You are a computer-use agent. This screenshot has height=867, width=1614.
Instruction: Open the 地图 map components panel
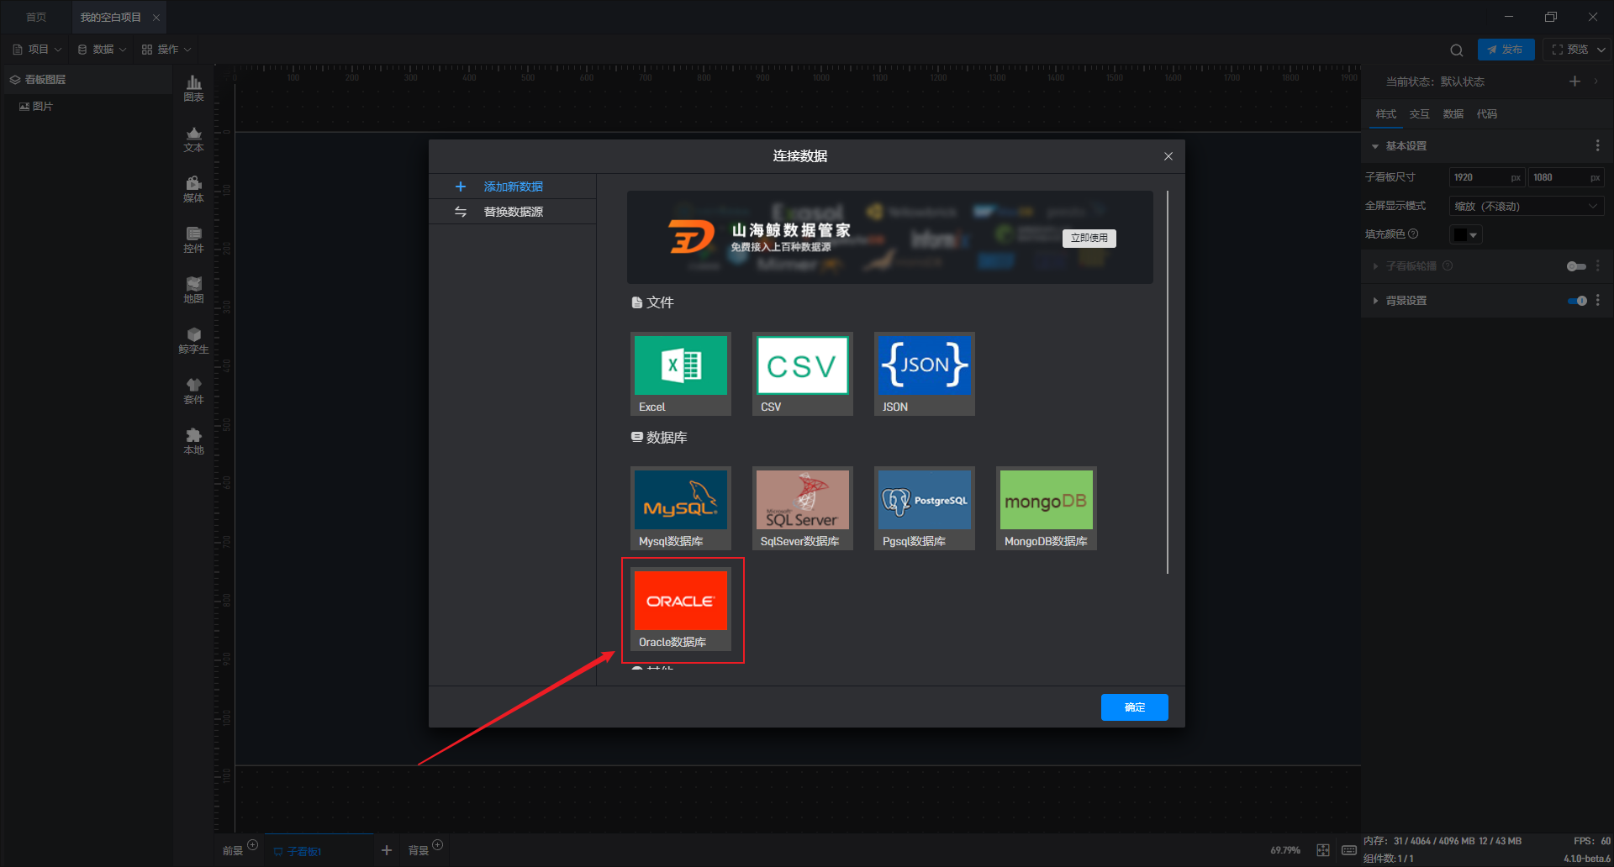[193, 291]
